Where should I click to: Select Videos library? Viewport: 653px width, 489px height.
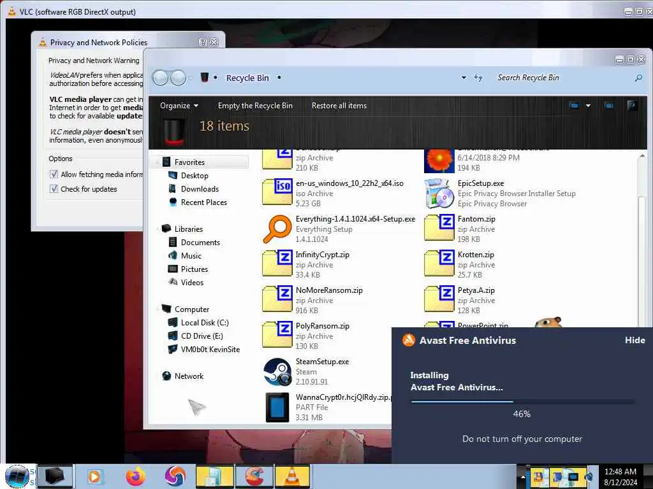192,282
